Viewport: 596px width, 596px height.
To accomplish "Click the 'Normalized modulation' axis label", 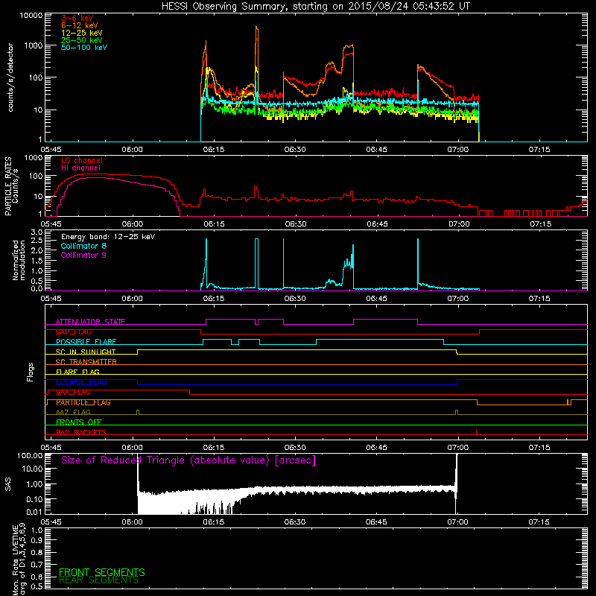I will tap(19, 260).
